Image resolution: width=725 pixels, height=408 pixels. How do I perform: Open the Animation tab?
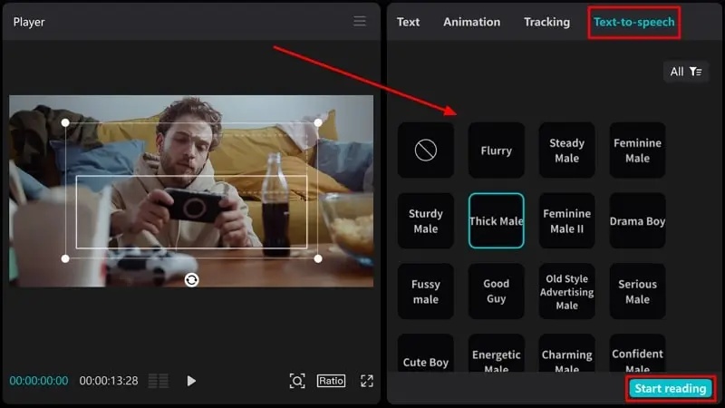tap(471, 22)
